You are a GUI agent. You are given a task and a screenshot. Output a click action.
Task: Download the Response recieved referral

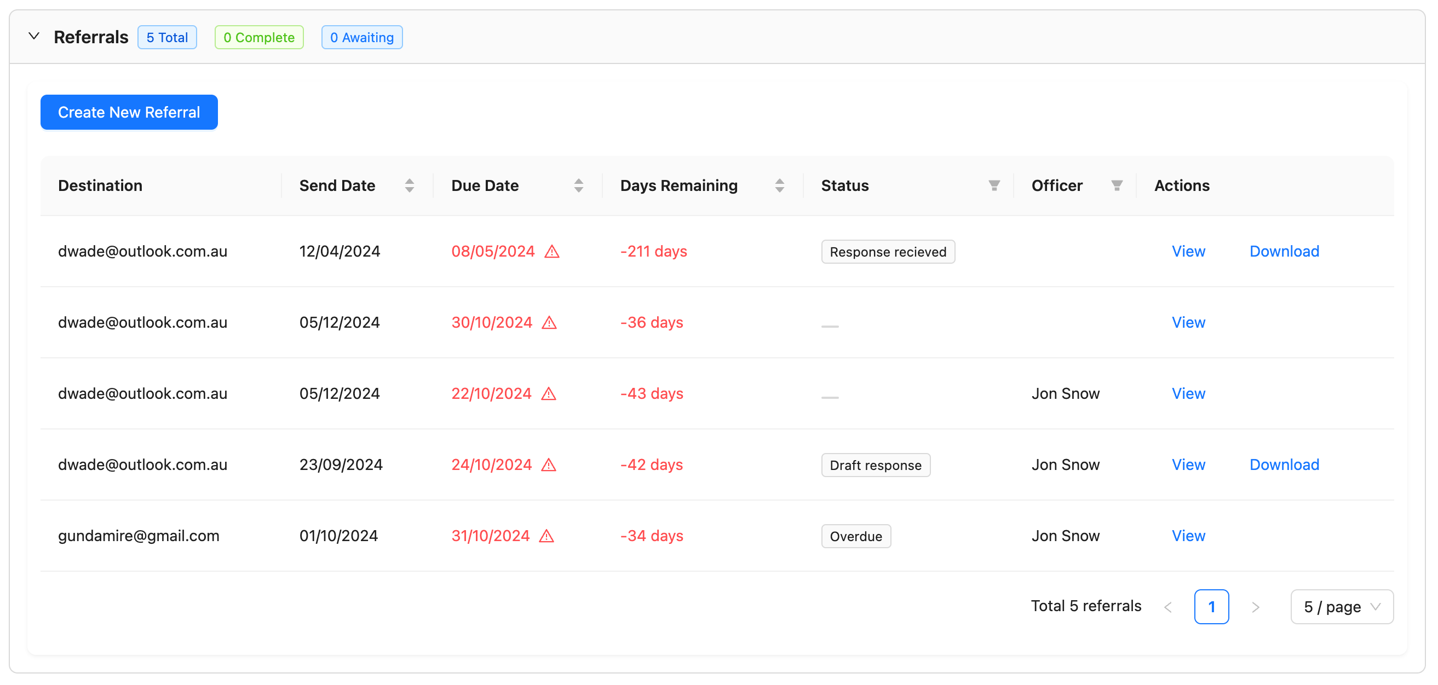pos(1284,252)
